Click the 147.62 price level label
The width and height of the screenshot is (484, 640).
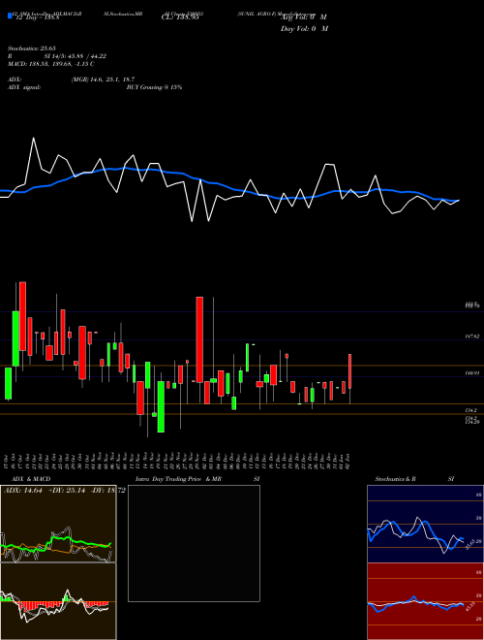pyautogui.click(x=472, y=336)
